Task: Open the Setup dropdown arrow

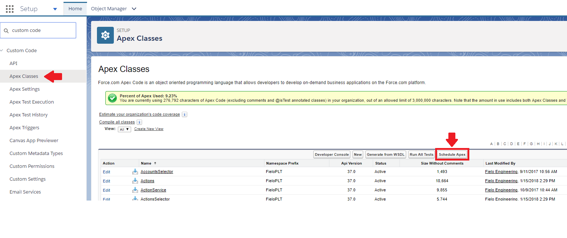Action: coord(55,9)
